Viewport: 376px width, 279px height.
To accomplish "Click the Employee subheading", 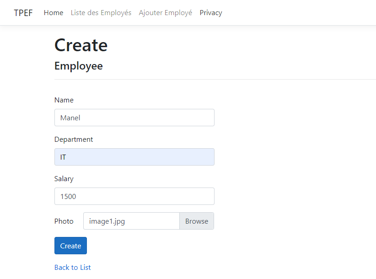I will coord(78,66).
